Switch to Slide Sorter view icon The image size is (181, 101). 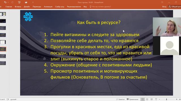147,99
